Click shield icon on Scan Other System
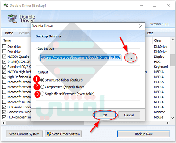Screen dimensions: 176x143 tap(49, 134)
